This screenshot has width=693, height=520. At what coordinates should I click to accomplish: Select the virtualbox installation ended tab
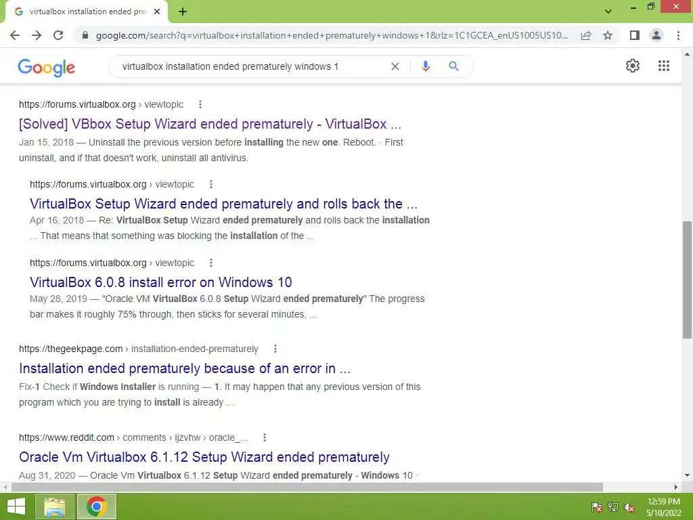pos(87,12)
